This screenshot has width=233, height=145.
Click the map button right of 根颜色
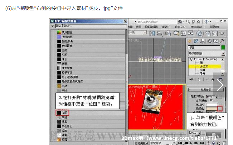(x=220, y=109)
